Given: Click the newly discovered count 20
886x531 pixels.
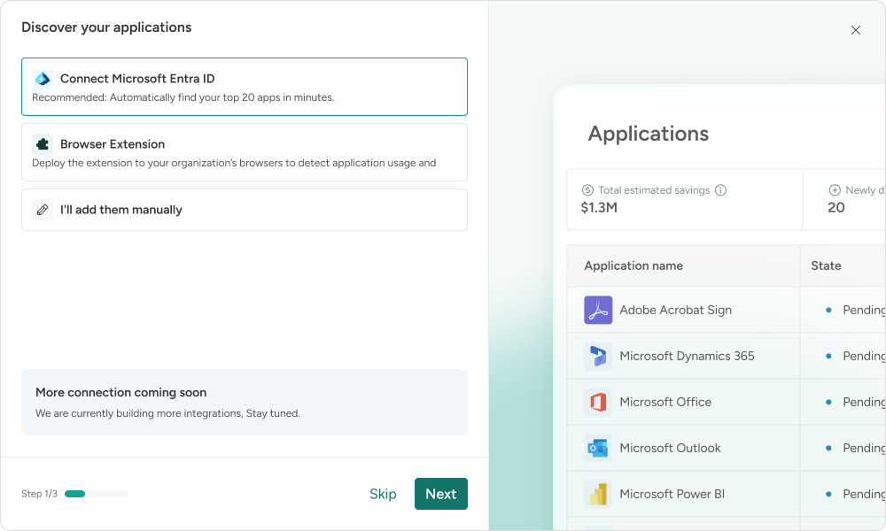Looking at the screenshot, I should tap(836, 208).
